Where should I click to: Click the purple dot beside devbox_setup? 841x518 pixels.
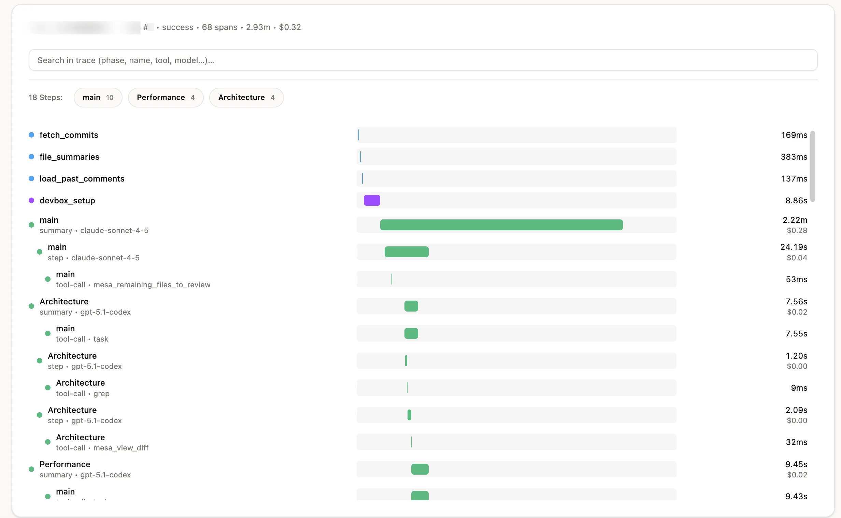(31, 200)
